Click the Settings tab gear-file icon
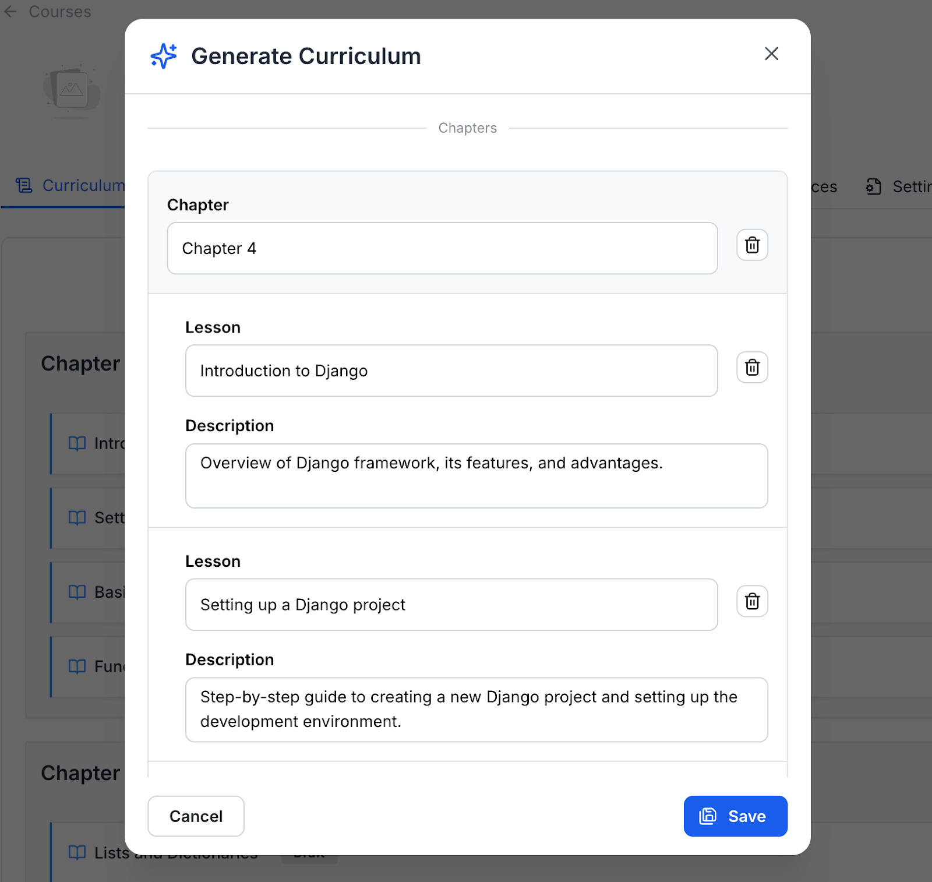 tap(873, 186)
